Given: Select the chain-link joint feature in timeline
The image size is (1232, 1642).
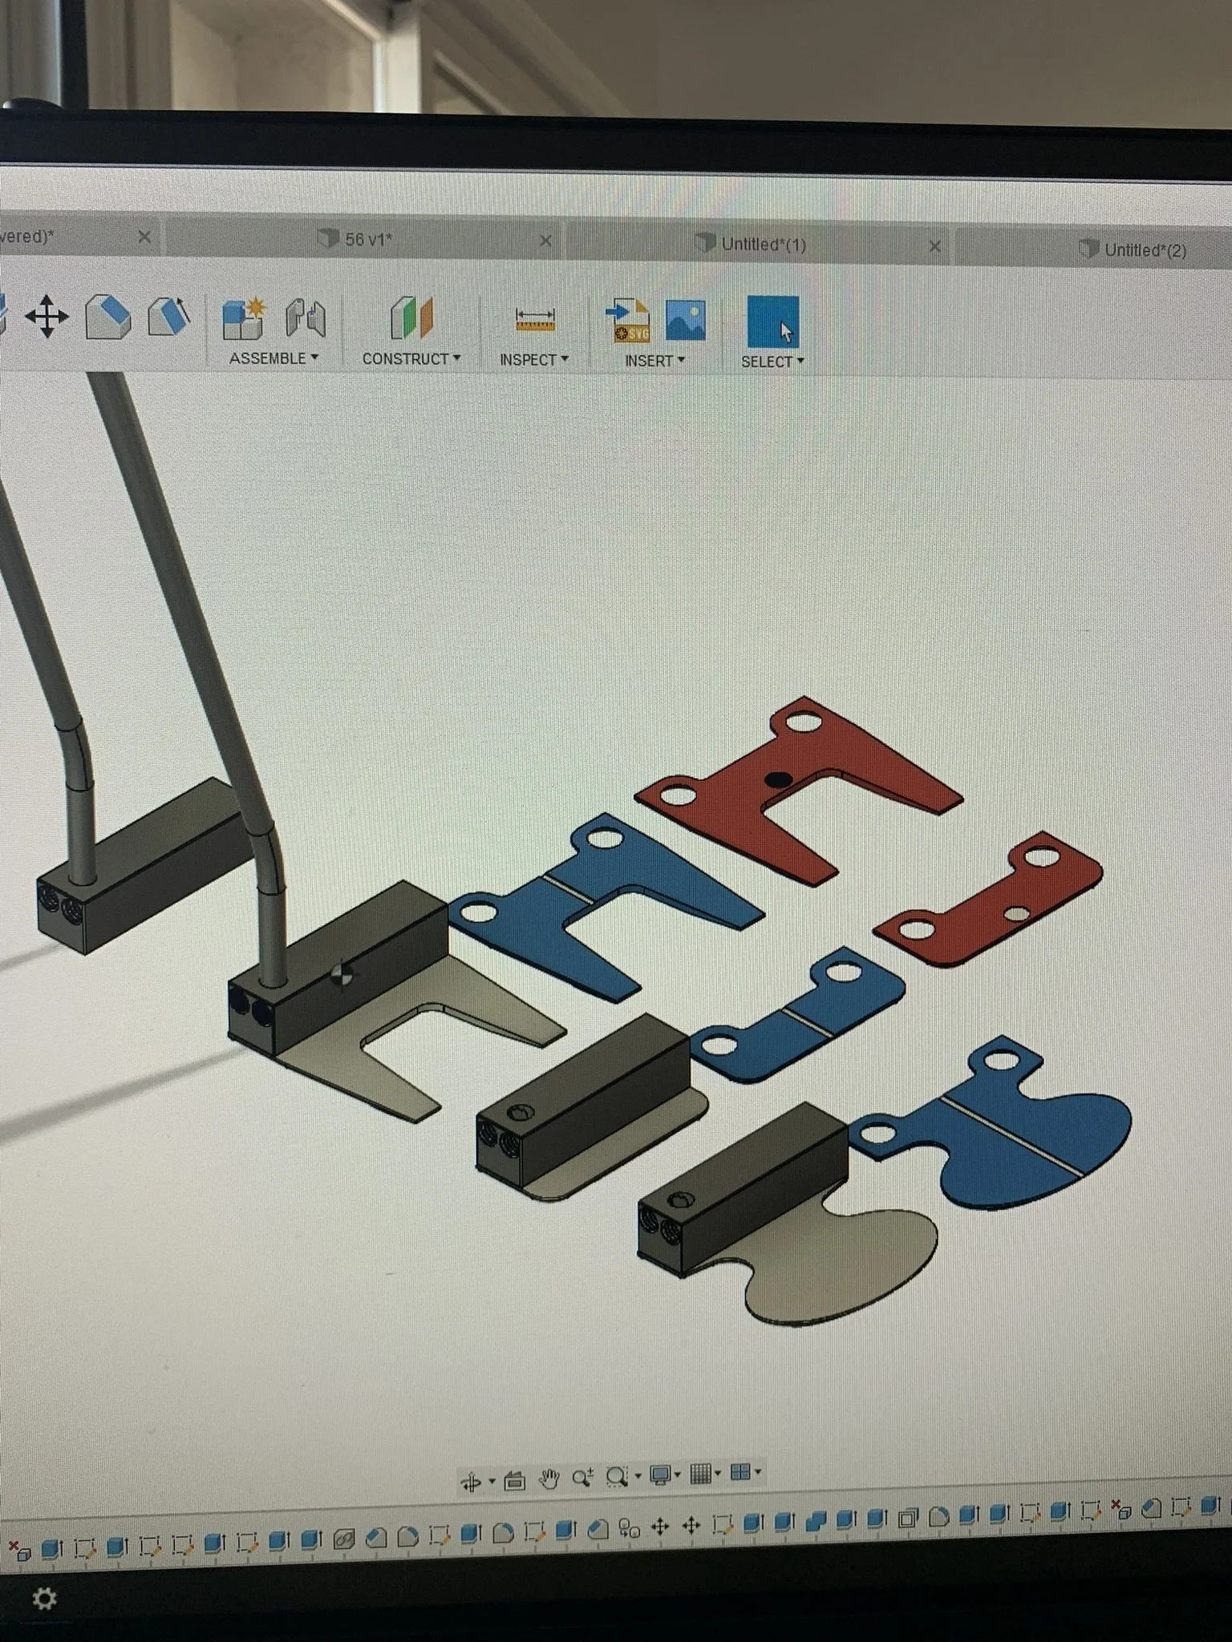Looking at the screenshot, I should pyautogui.click(x=344, y=1540).
